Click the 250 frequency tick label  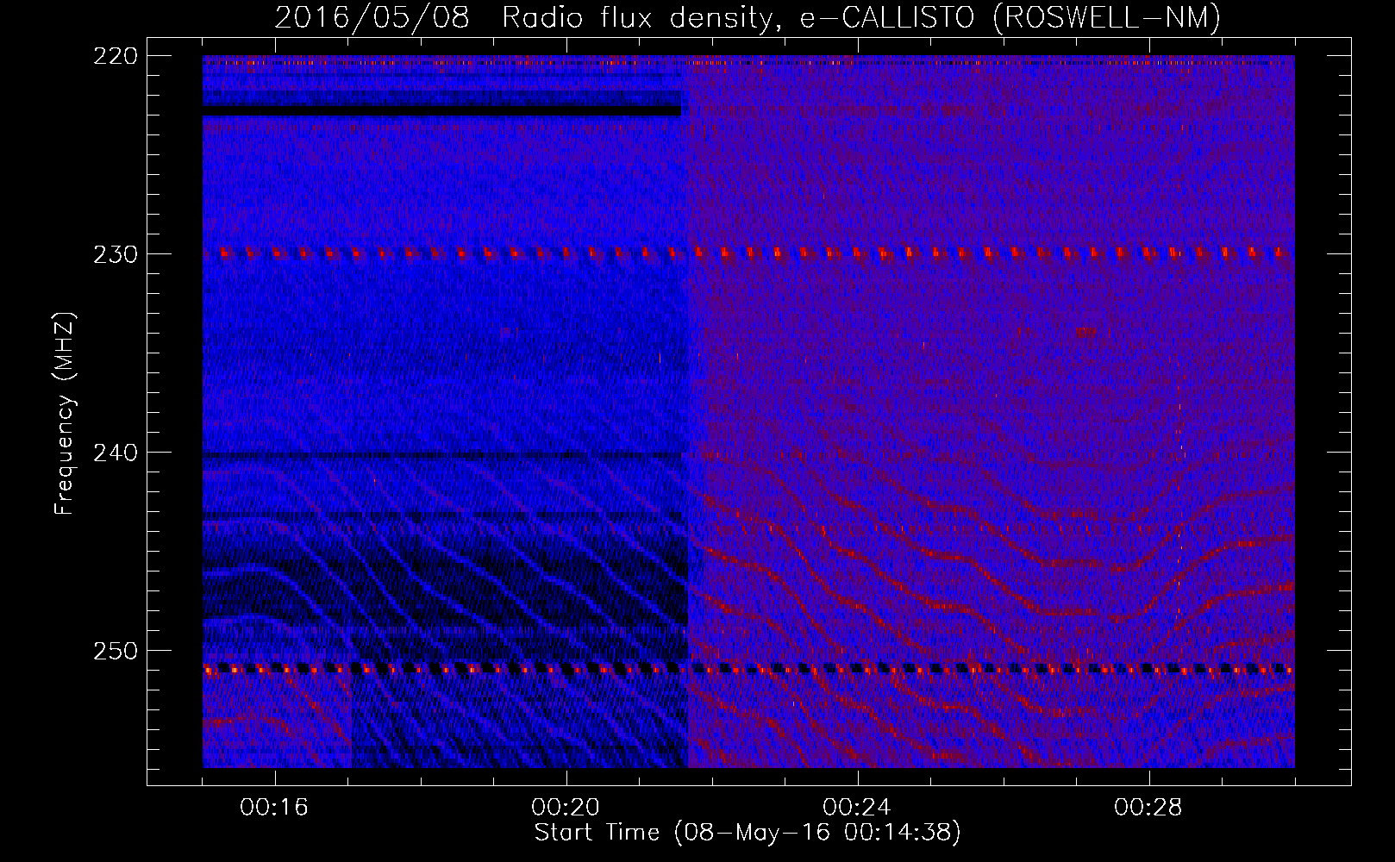(x=115, y=651)
